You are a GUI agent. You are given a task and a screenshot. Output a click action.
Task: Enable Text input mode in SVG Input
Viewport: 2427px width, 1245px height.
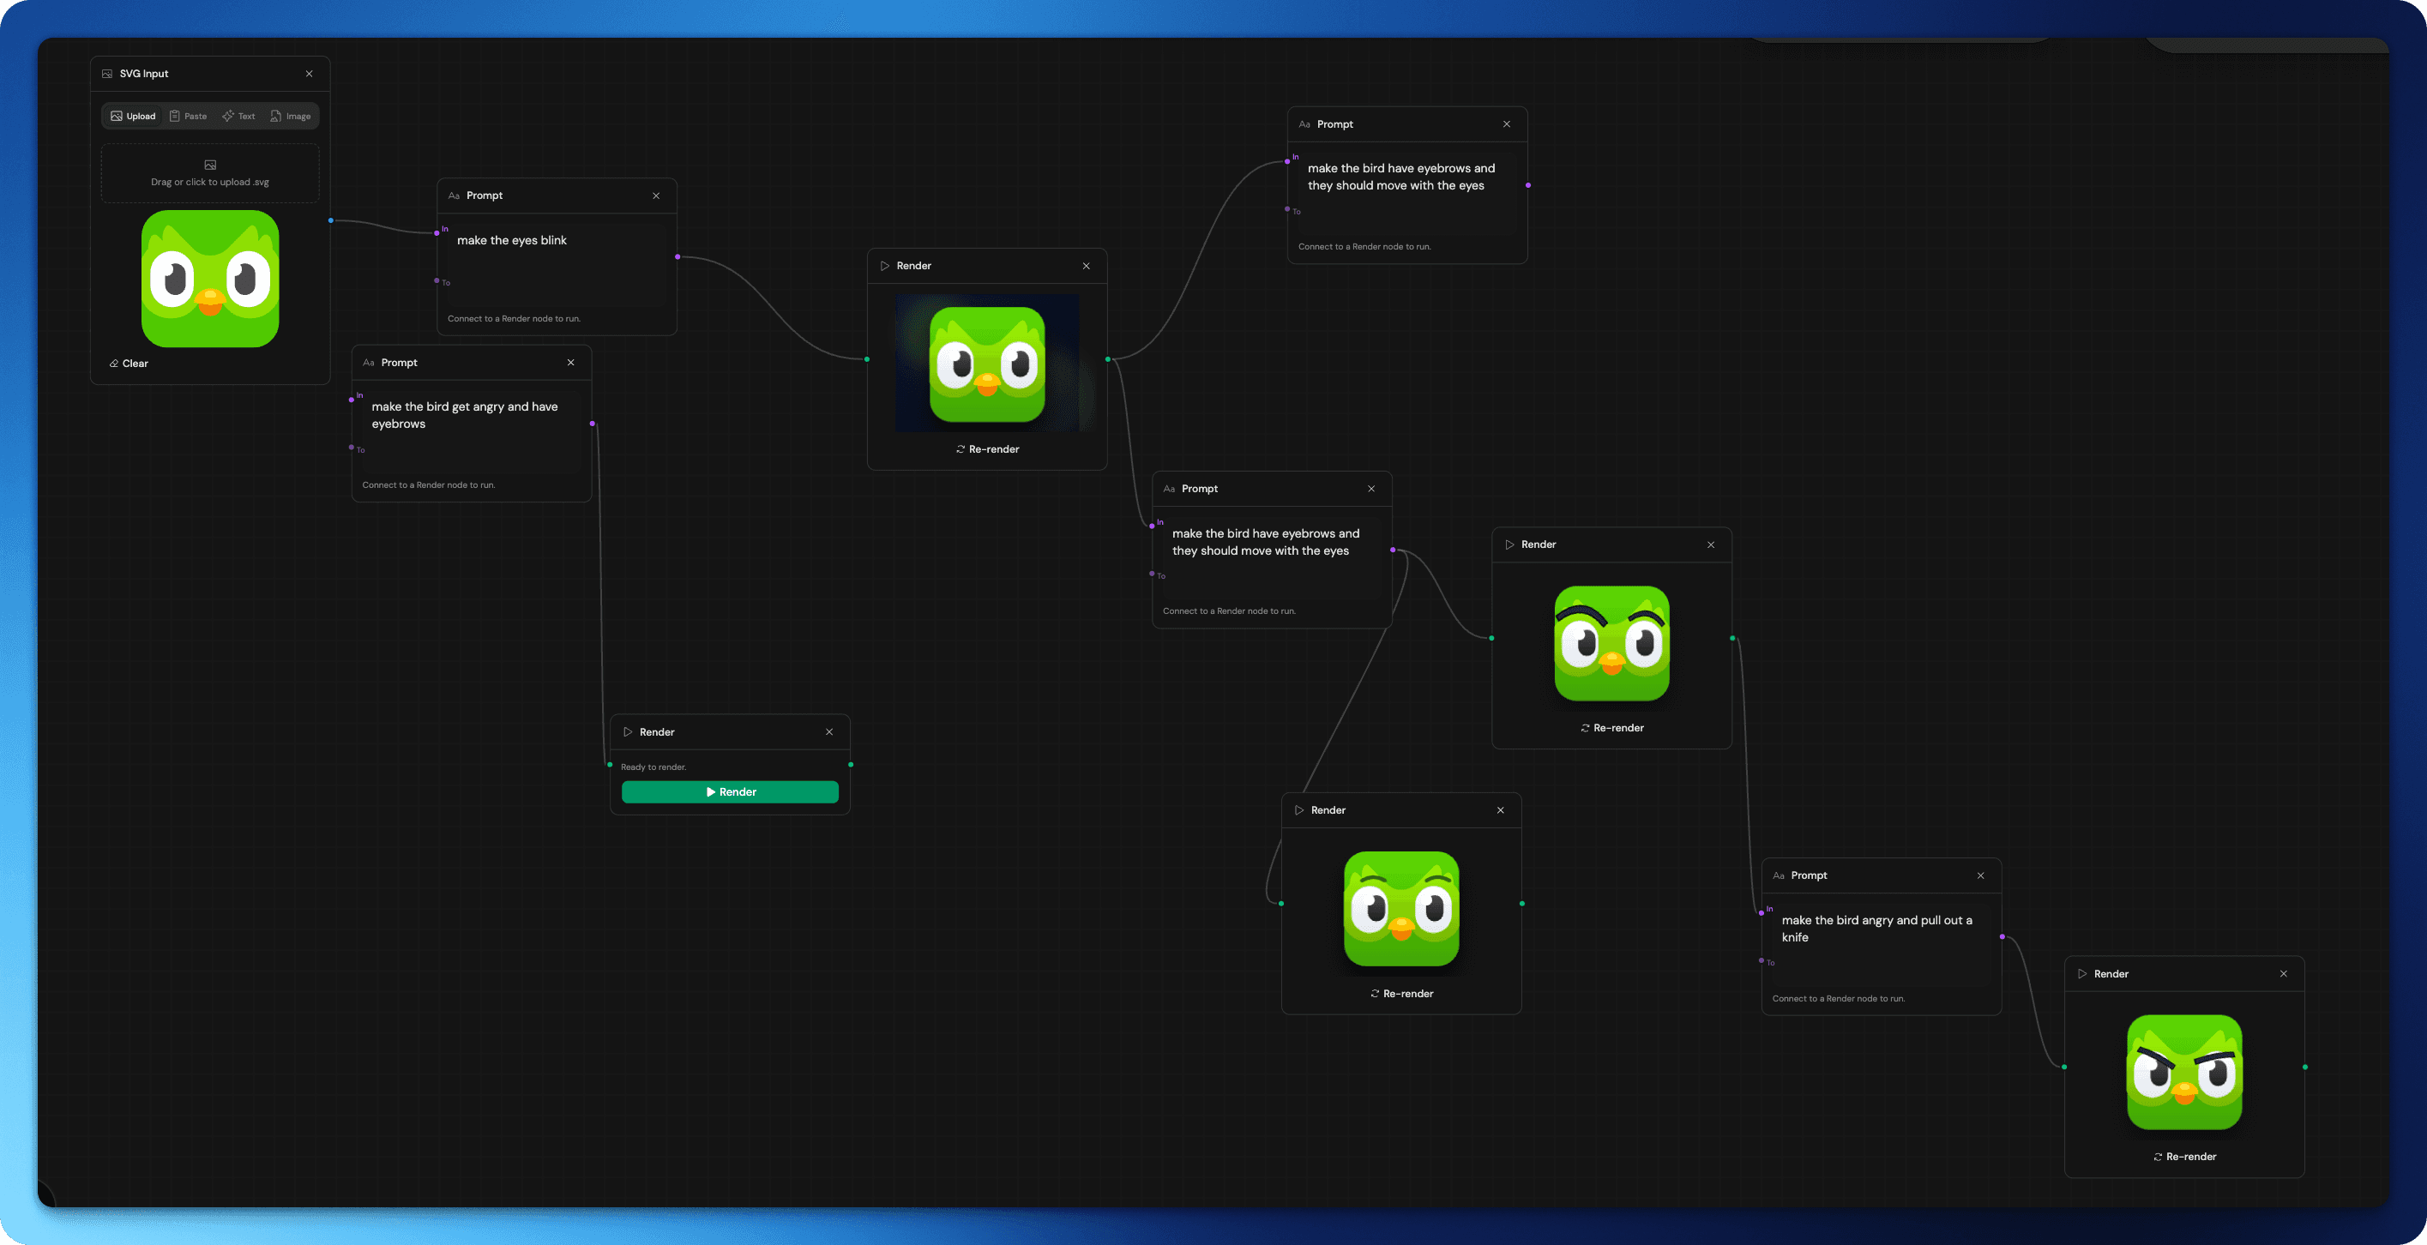point(239,116)
